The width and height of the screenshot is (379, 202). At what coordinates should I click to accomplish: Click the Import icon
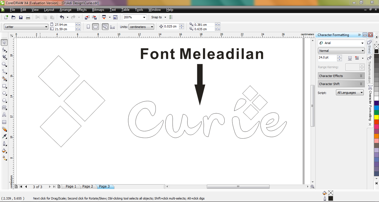tap(87, 17)
